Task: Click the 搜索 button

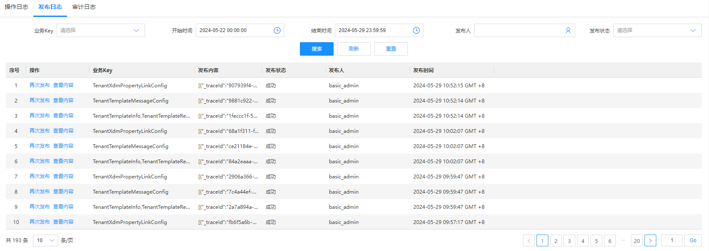Action: [317, 49]
